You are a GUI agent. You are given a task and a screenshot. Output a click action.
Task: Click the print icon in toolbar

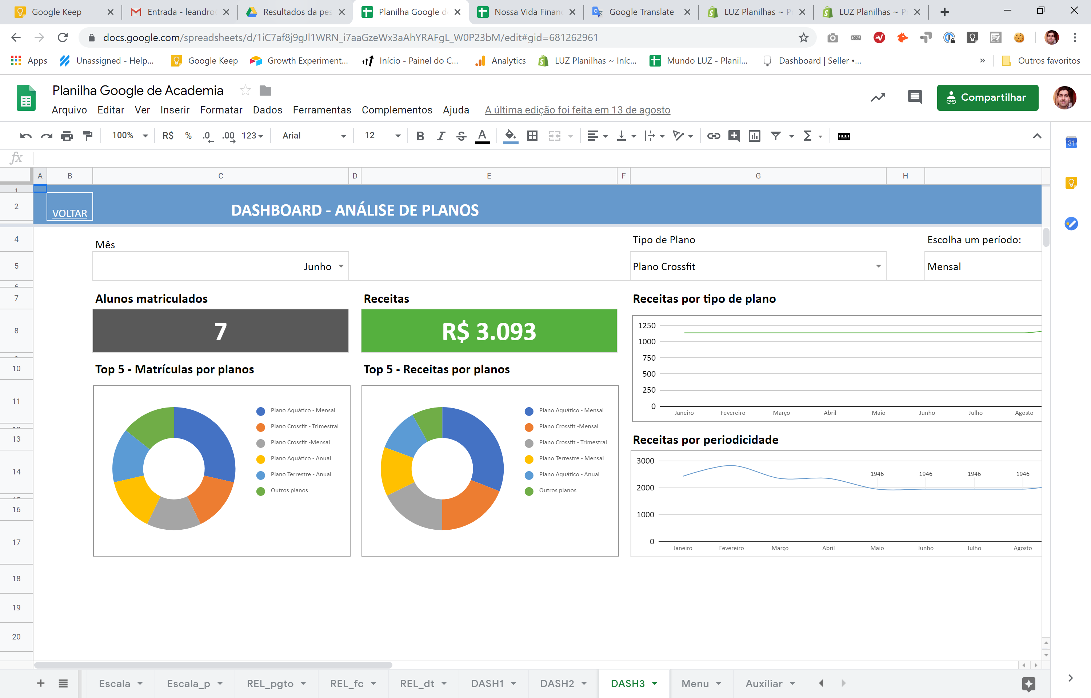67,136
